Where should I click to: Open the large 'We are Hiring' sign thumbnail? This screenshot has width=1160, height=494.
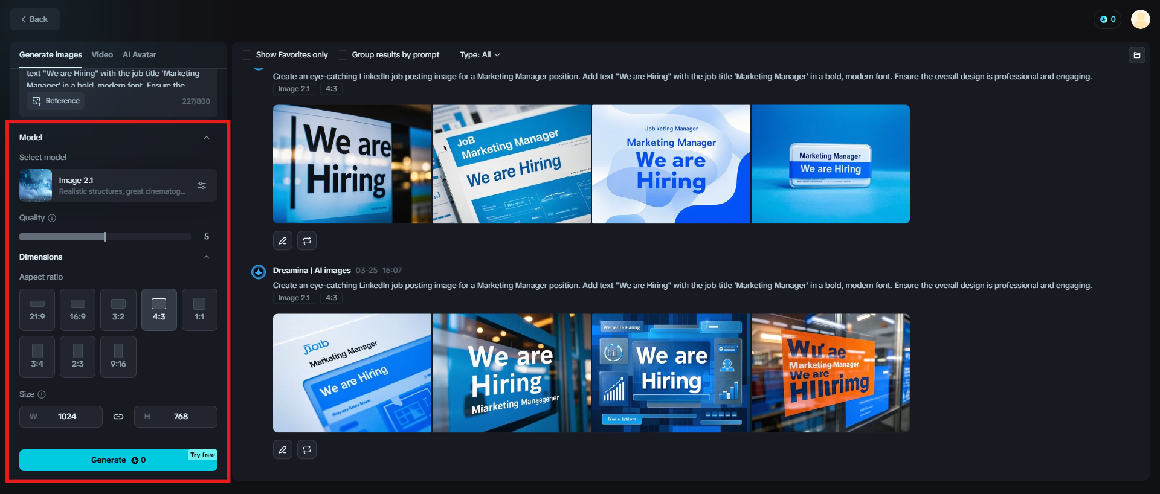(x=352, y=164)
